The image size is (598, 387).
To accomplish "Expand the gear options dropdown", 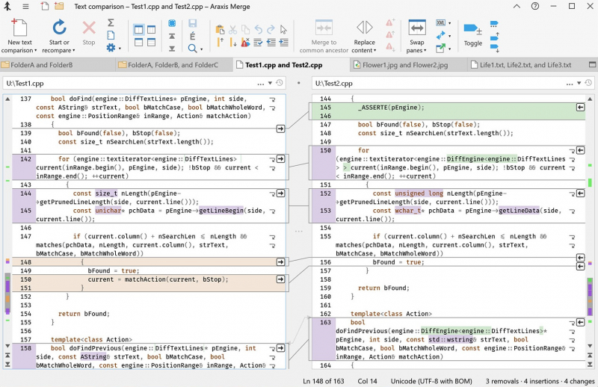I will (x=120, y=49).
